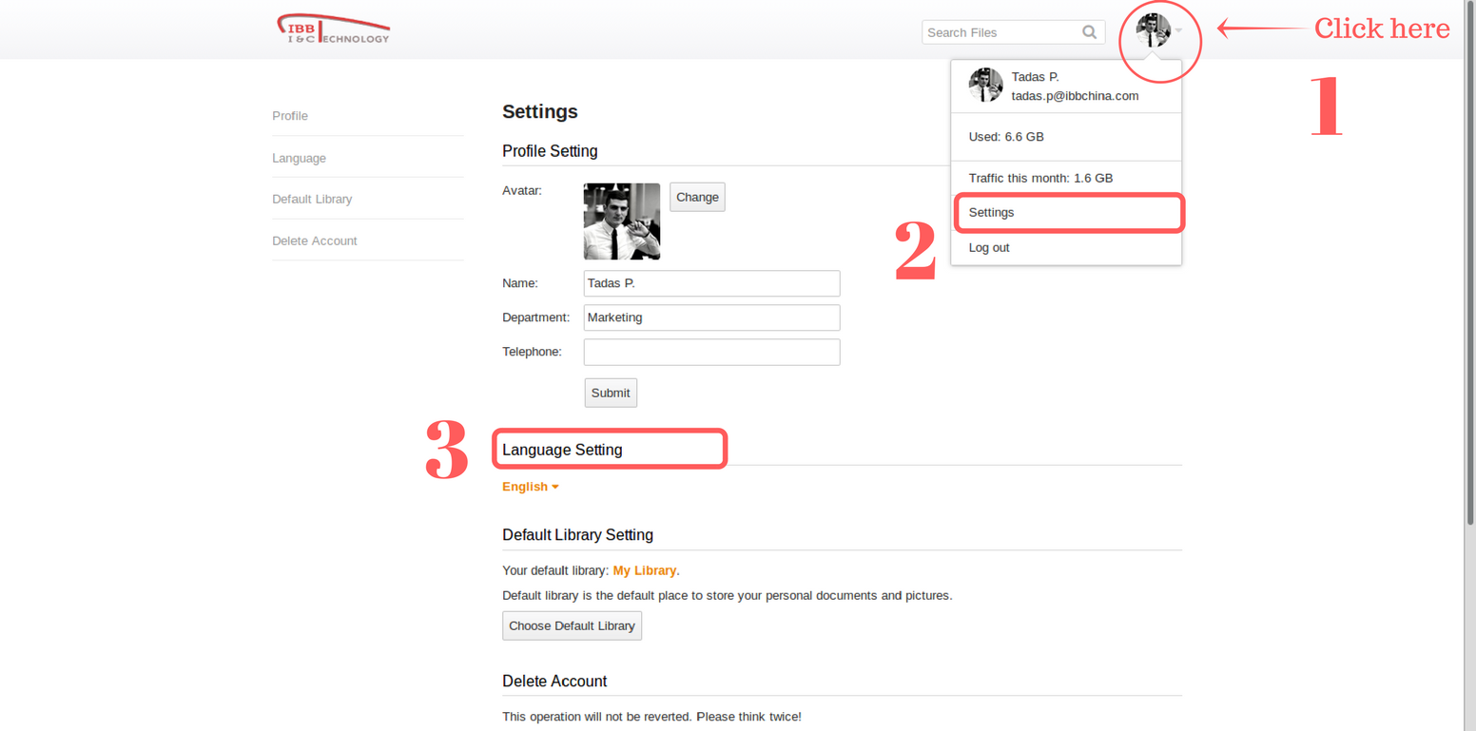Go to Profile in the sidebar

(x=290, y=116)
